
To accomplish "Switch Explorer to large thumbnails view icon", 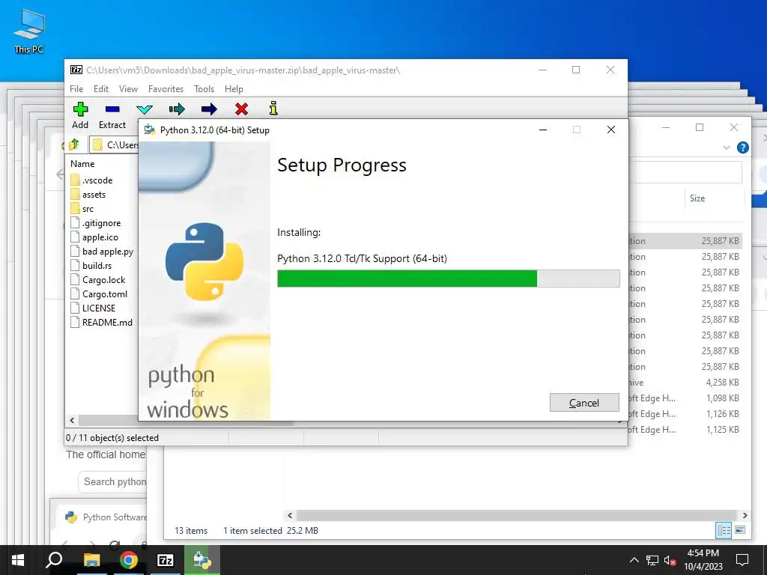I will [x=740, y=530].
